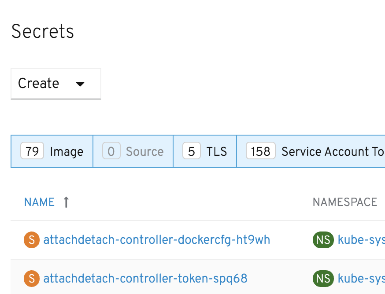Open the namespace link in the dockercfg-ht9wh row
The height and width of the screenshot is (294, 385).
click(361, 240)
